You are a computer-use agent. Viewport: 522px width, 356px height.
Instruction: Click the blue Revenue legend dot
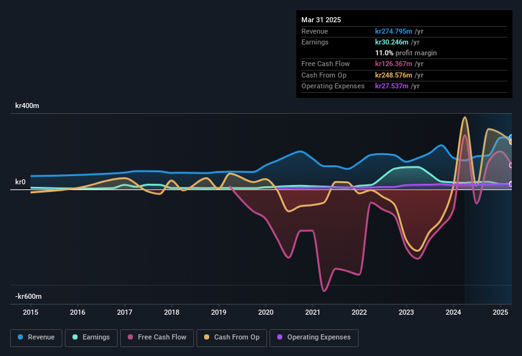(20, 337)
